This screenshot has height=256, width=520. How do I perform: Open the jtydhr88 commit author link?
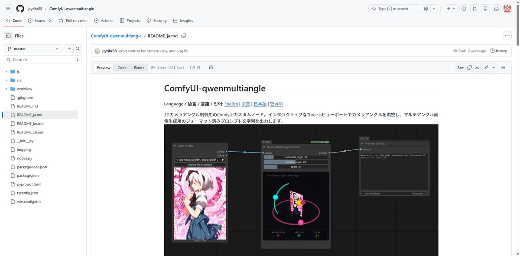[109, 51]
